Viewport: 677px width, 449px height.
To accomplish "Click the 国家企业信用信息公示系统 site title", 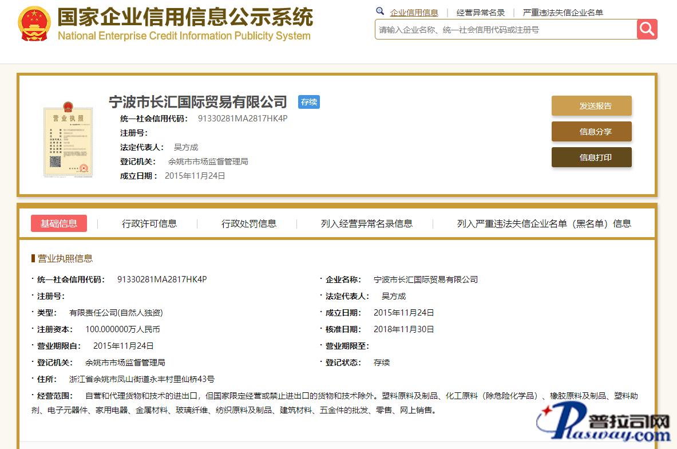I will pos(185,17).
